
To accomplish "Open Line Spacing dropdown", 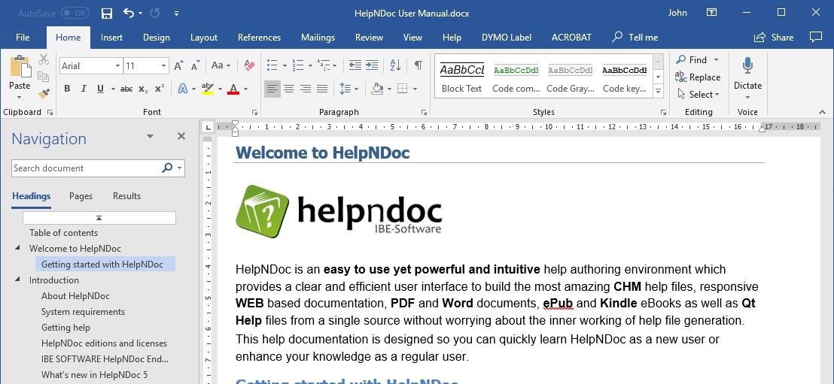I will point(349,89).
